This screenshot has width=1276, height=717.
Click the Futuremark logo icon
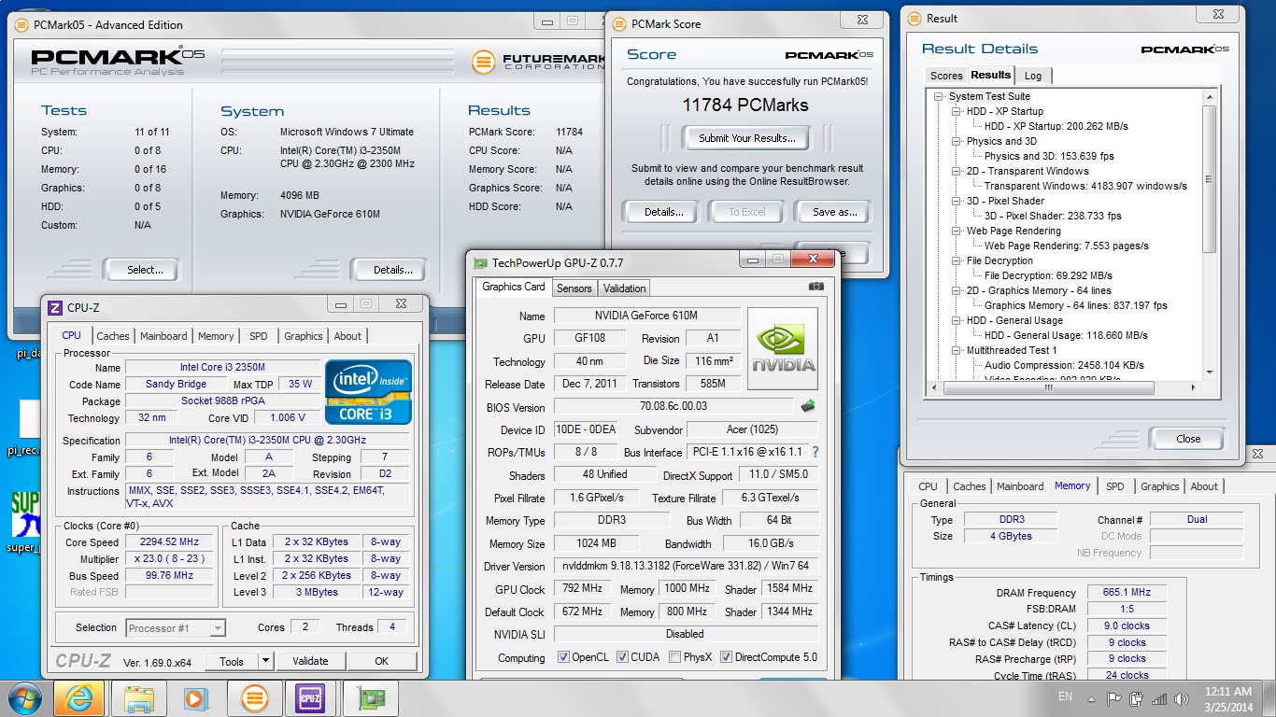click(x=482, y=62)
